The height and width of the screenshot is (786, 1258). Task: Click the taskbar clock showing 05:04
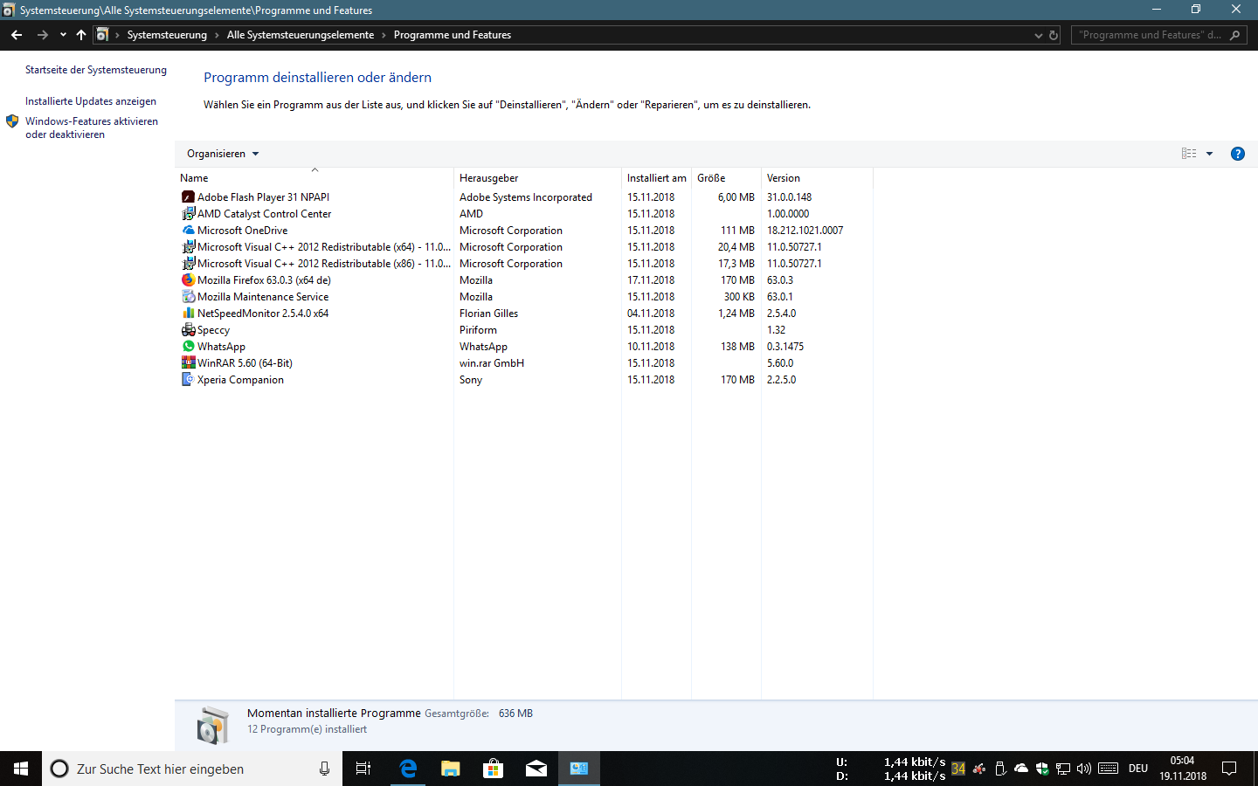coord(1182,769)
